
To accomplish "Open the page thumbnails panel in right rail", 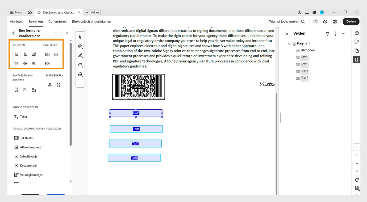I will click(x=357, y=51).
